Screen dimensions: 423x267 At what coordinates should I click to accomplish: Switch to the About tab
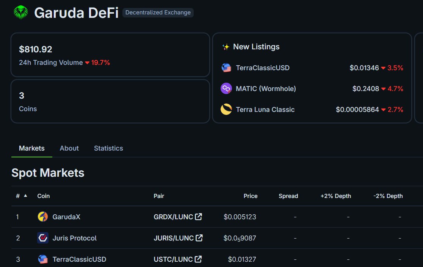click(69, 148)
